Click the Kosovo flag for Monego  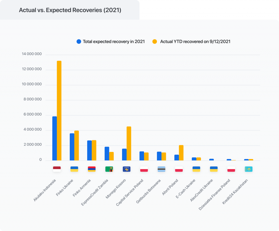[x=126, y=169]
